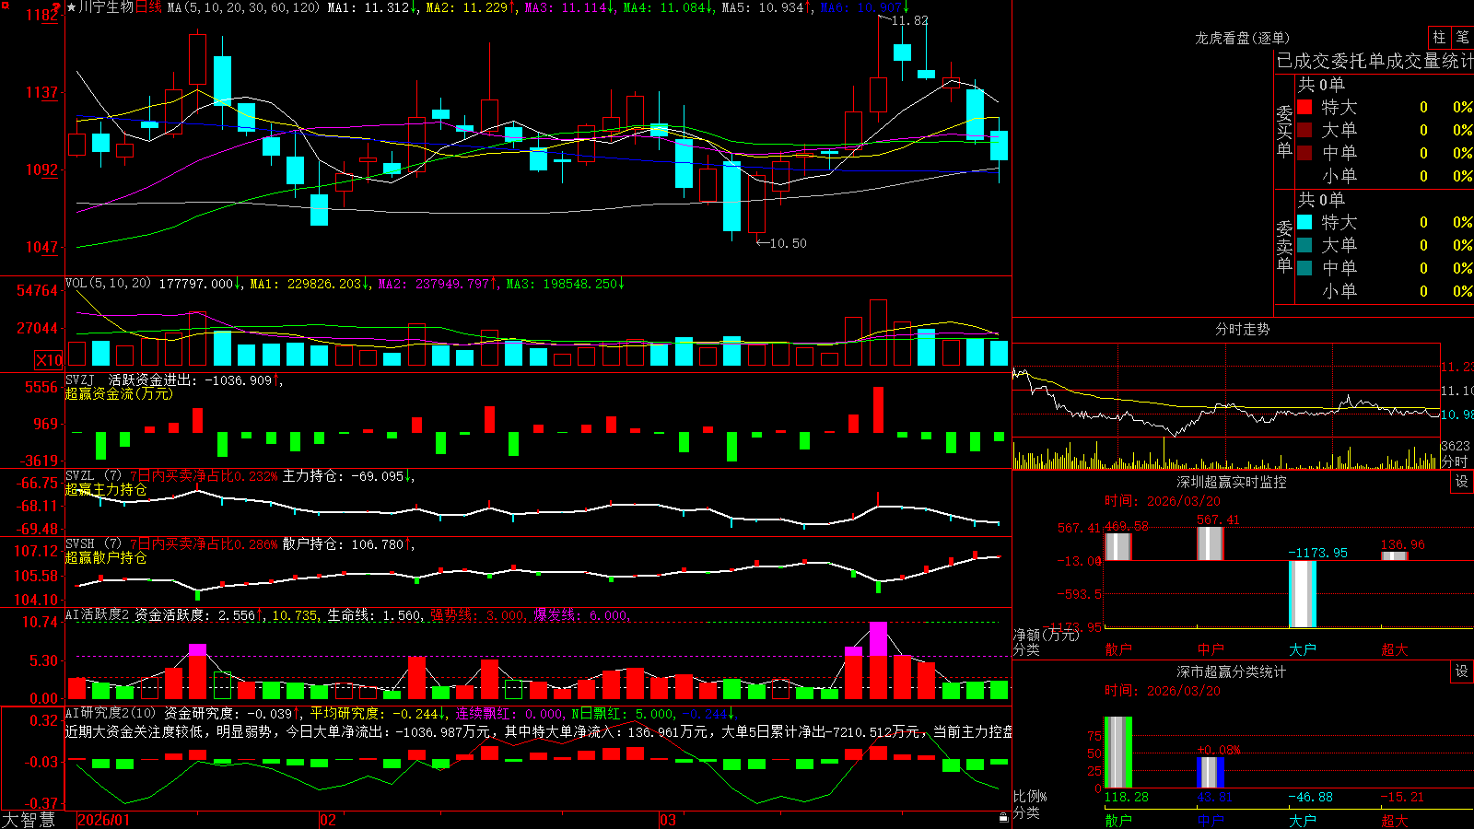The height and width of the screenshot is (829, 1474).
Task: Click the blue 中户 bar above 43.81
Action: [1211, 772]
